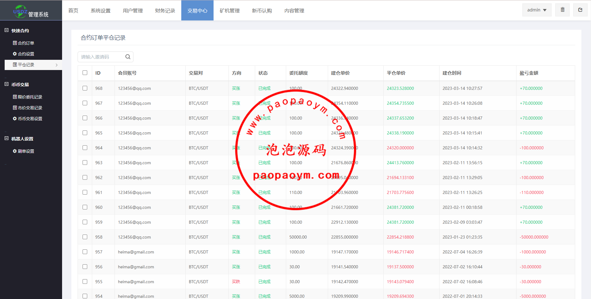Select the checkbox for order 958
The width and height of the screenshot is (591, 299).
85,237
